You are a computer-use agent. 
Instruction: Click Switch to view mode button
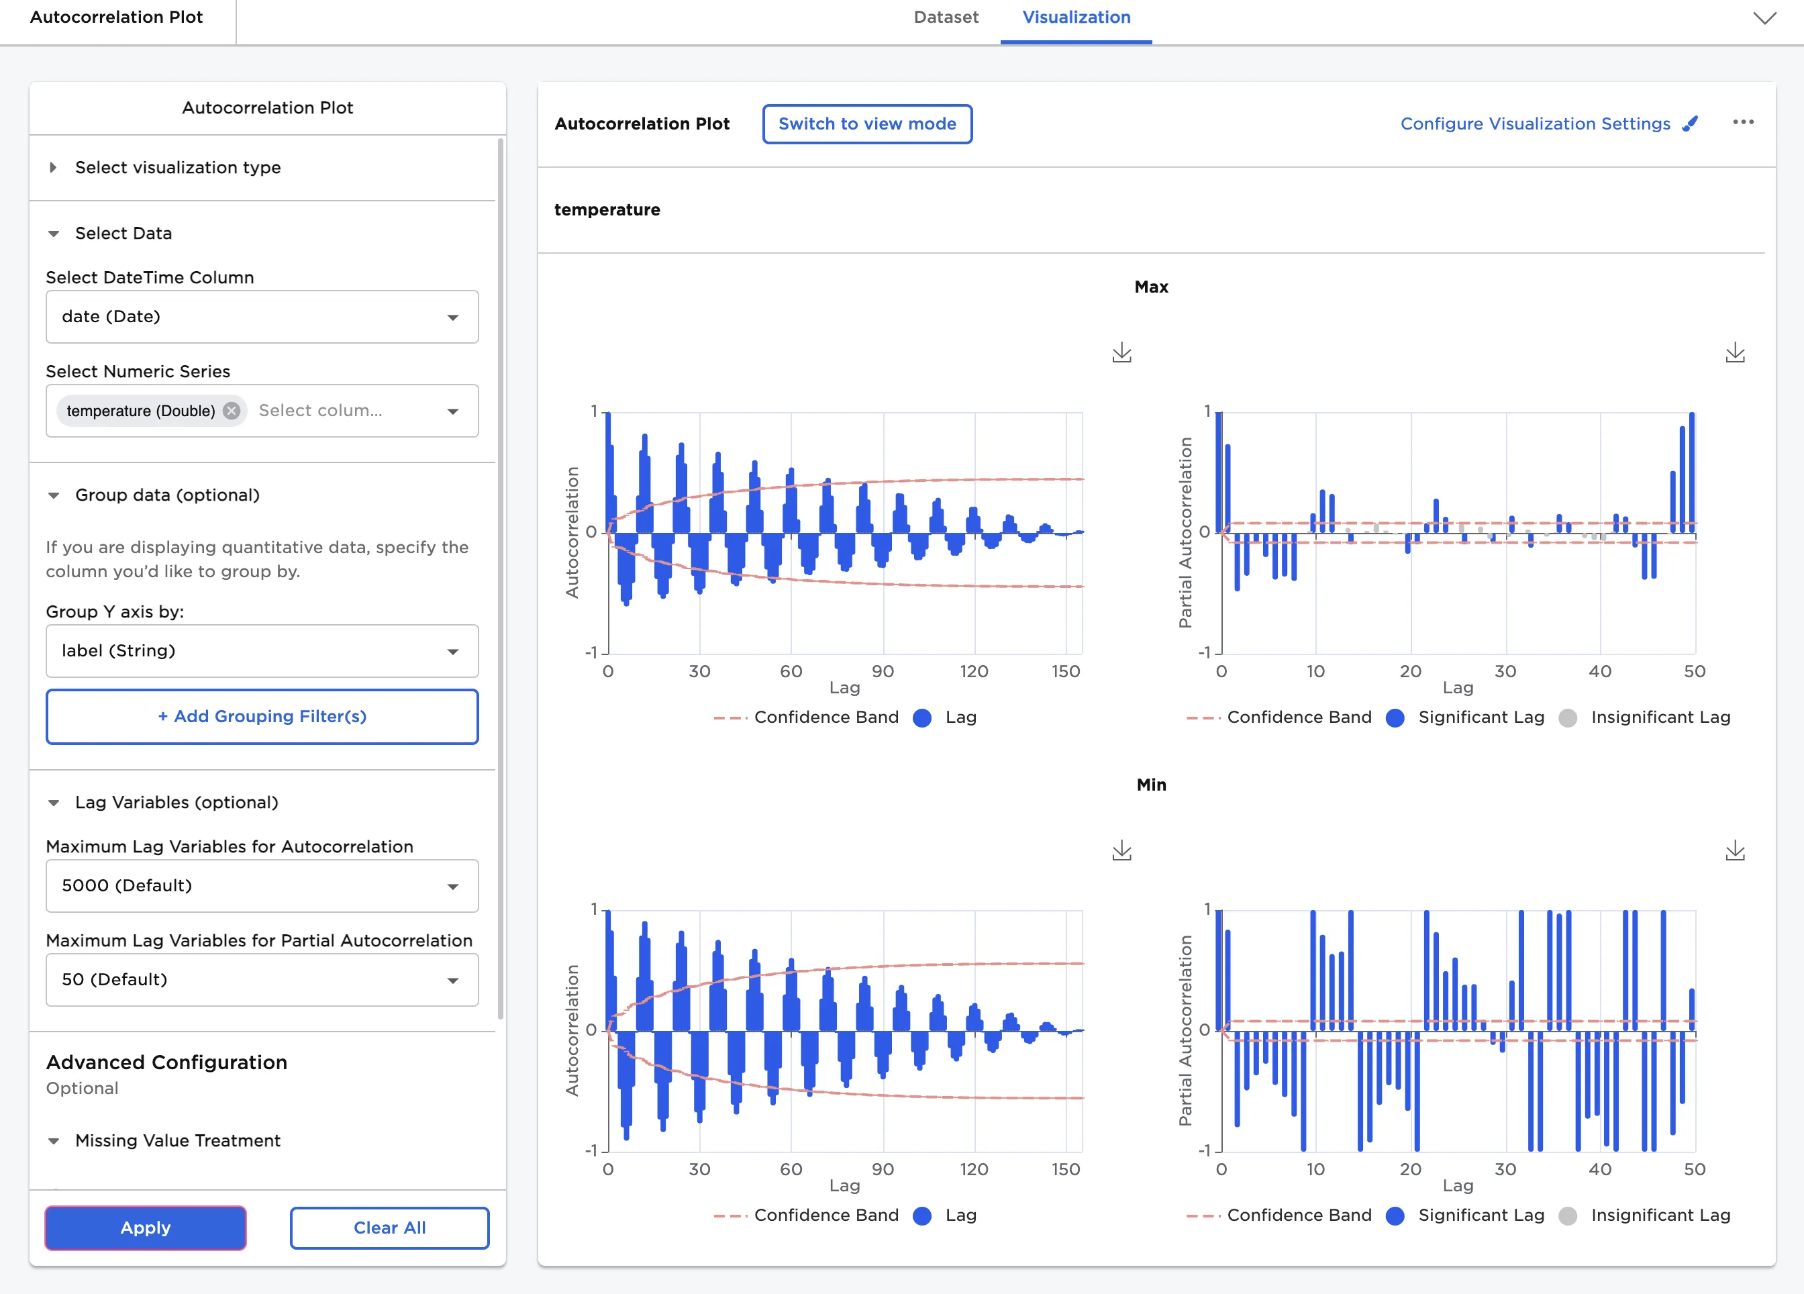click(x=866, y=124)
